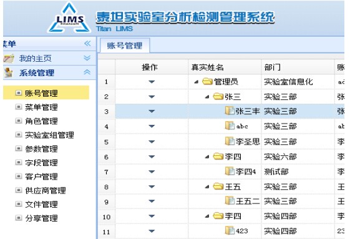Select the abc name in row 4
Viewport: 350px width, 239px height.
[x=242, y=127]
